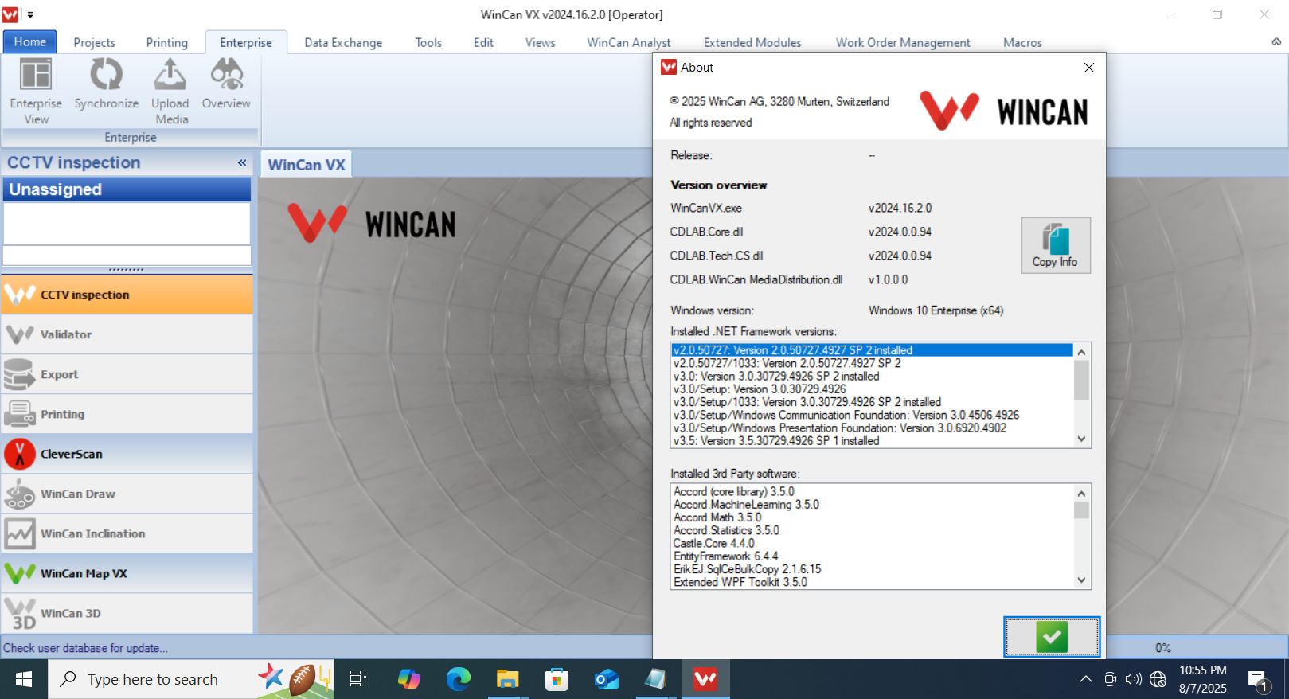
Task: Click the Unassigned panel header
Action: click(127, 189)
